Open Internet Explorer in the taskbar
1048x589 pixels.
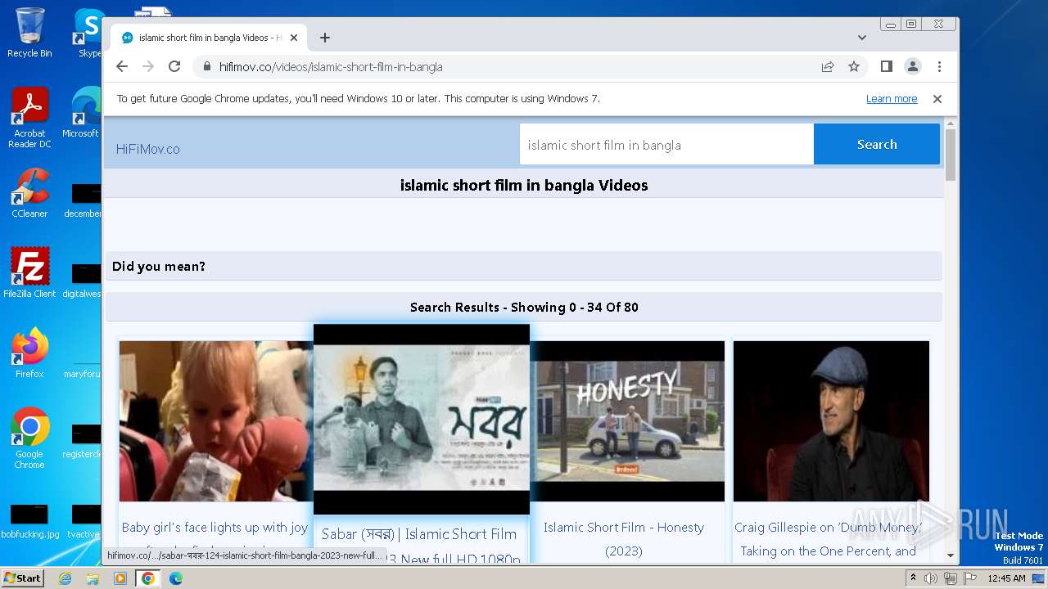click(x=65, y=578)
